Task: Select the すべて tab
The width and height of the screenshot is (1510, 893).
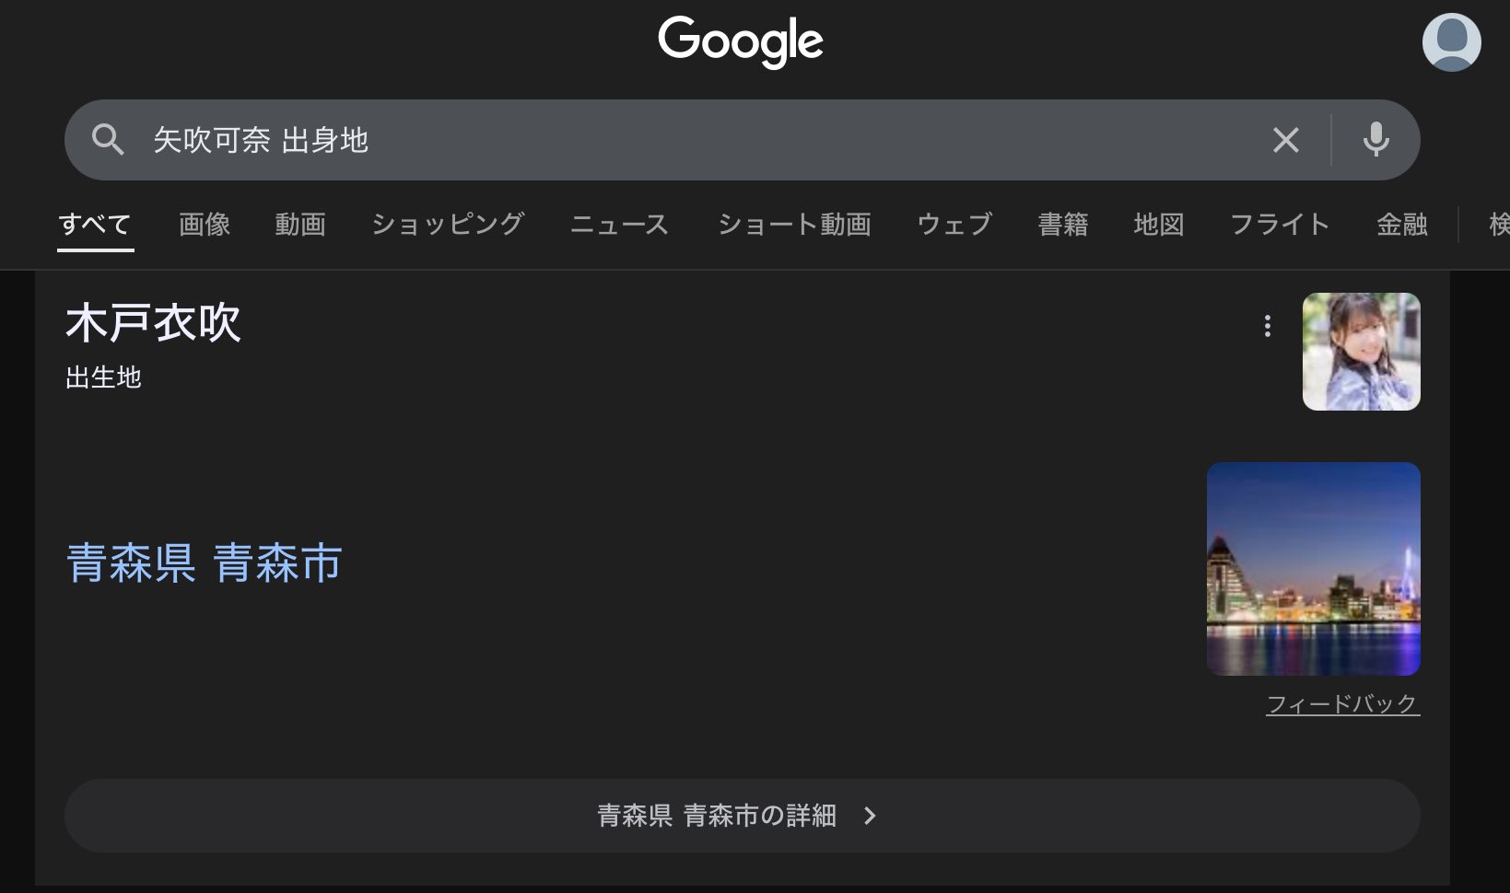Action: pos(95,225)
